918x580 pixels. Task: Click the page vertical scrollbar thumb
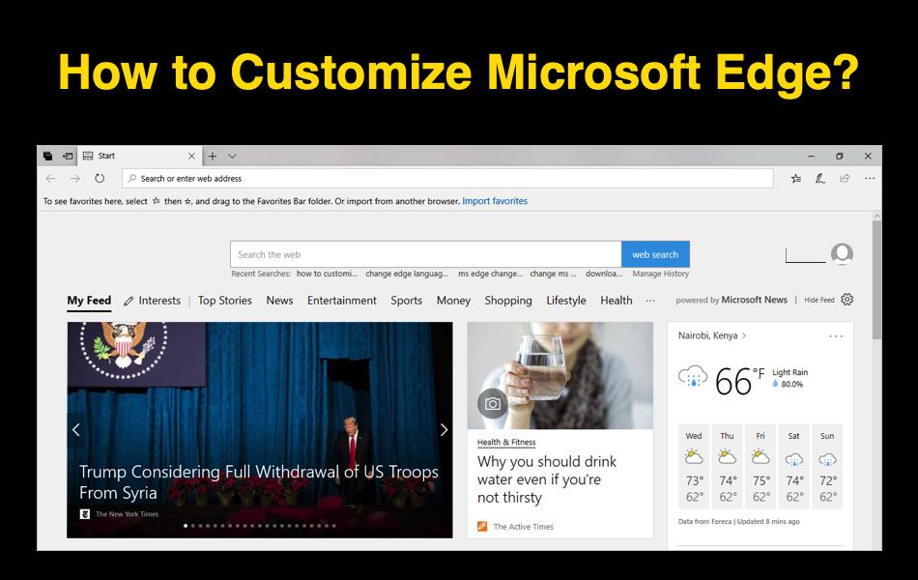tap(876, 280)
